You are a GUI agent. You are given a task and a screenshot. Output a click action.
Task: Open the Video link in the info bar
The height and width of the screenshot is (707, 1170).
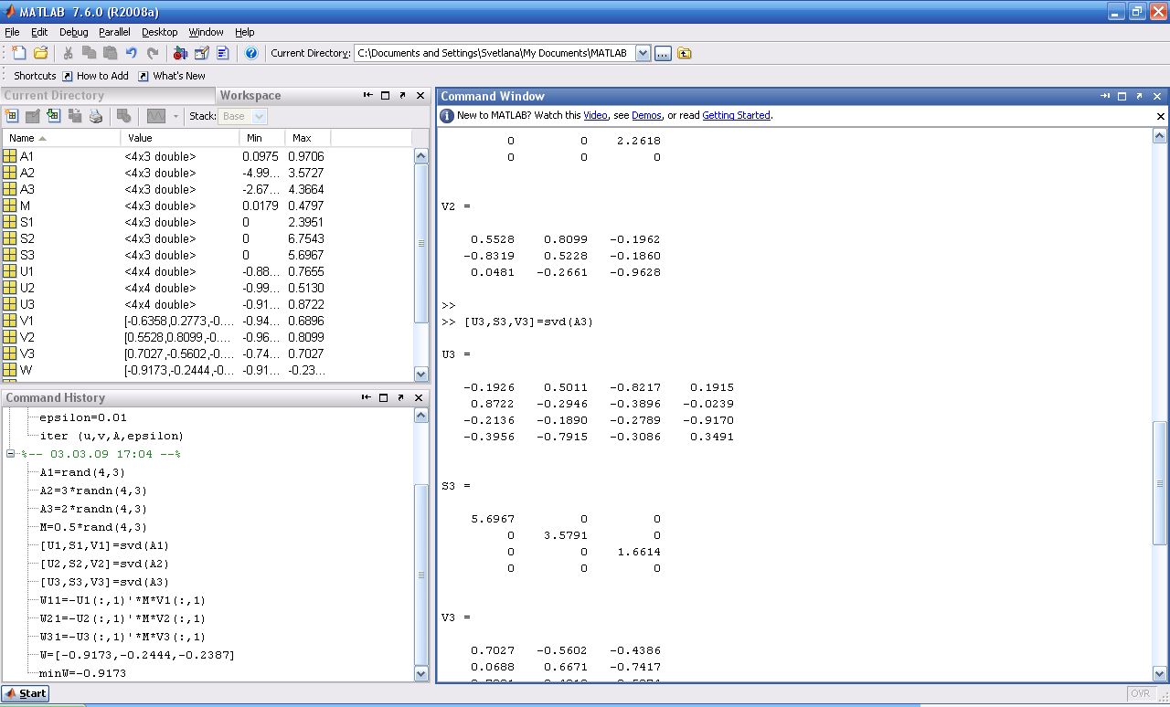[x=595, y=116]
